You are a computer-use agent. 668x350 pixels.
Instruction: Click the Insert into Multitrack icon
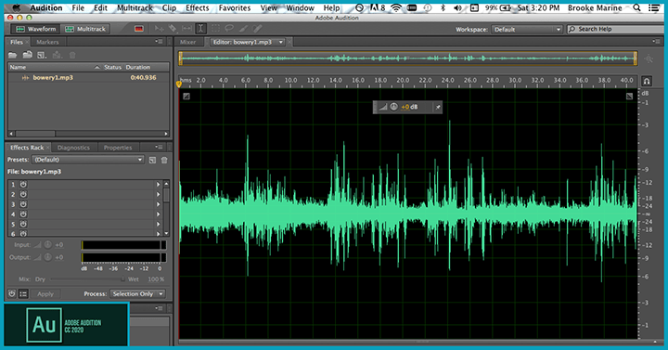coord(58,55)
